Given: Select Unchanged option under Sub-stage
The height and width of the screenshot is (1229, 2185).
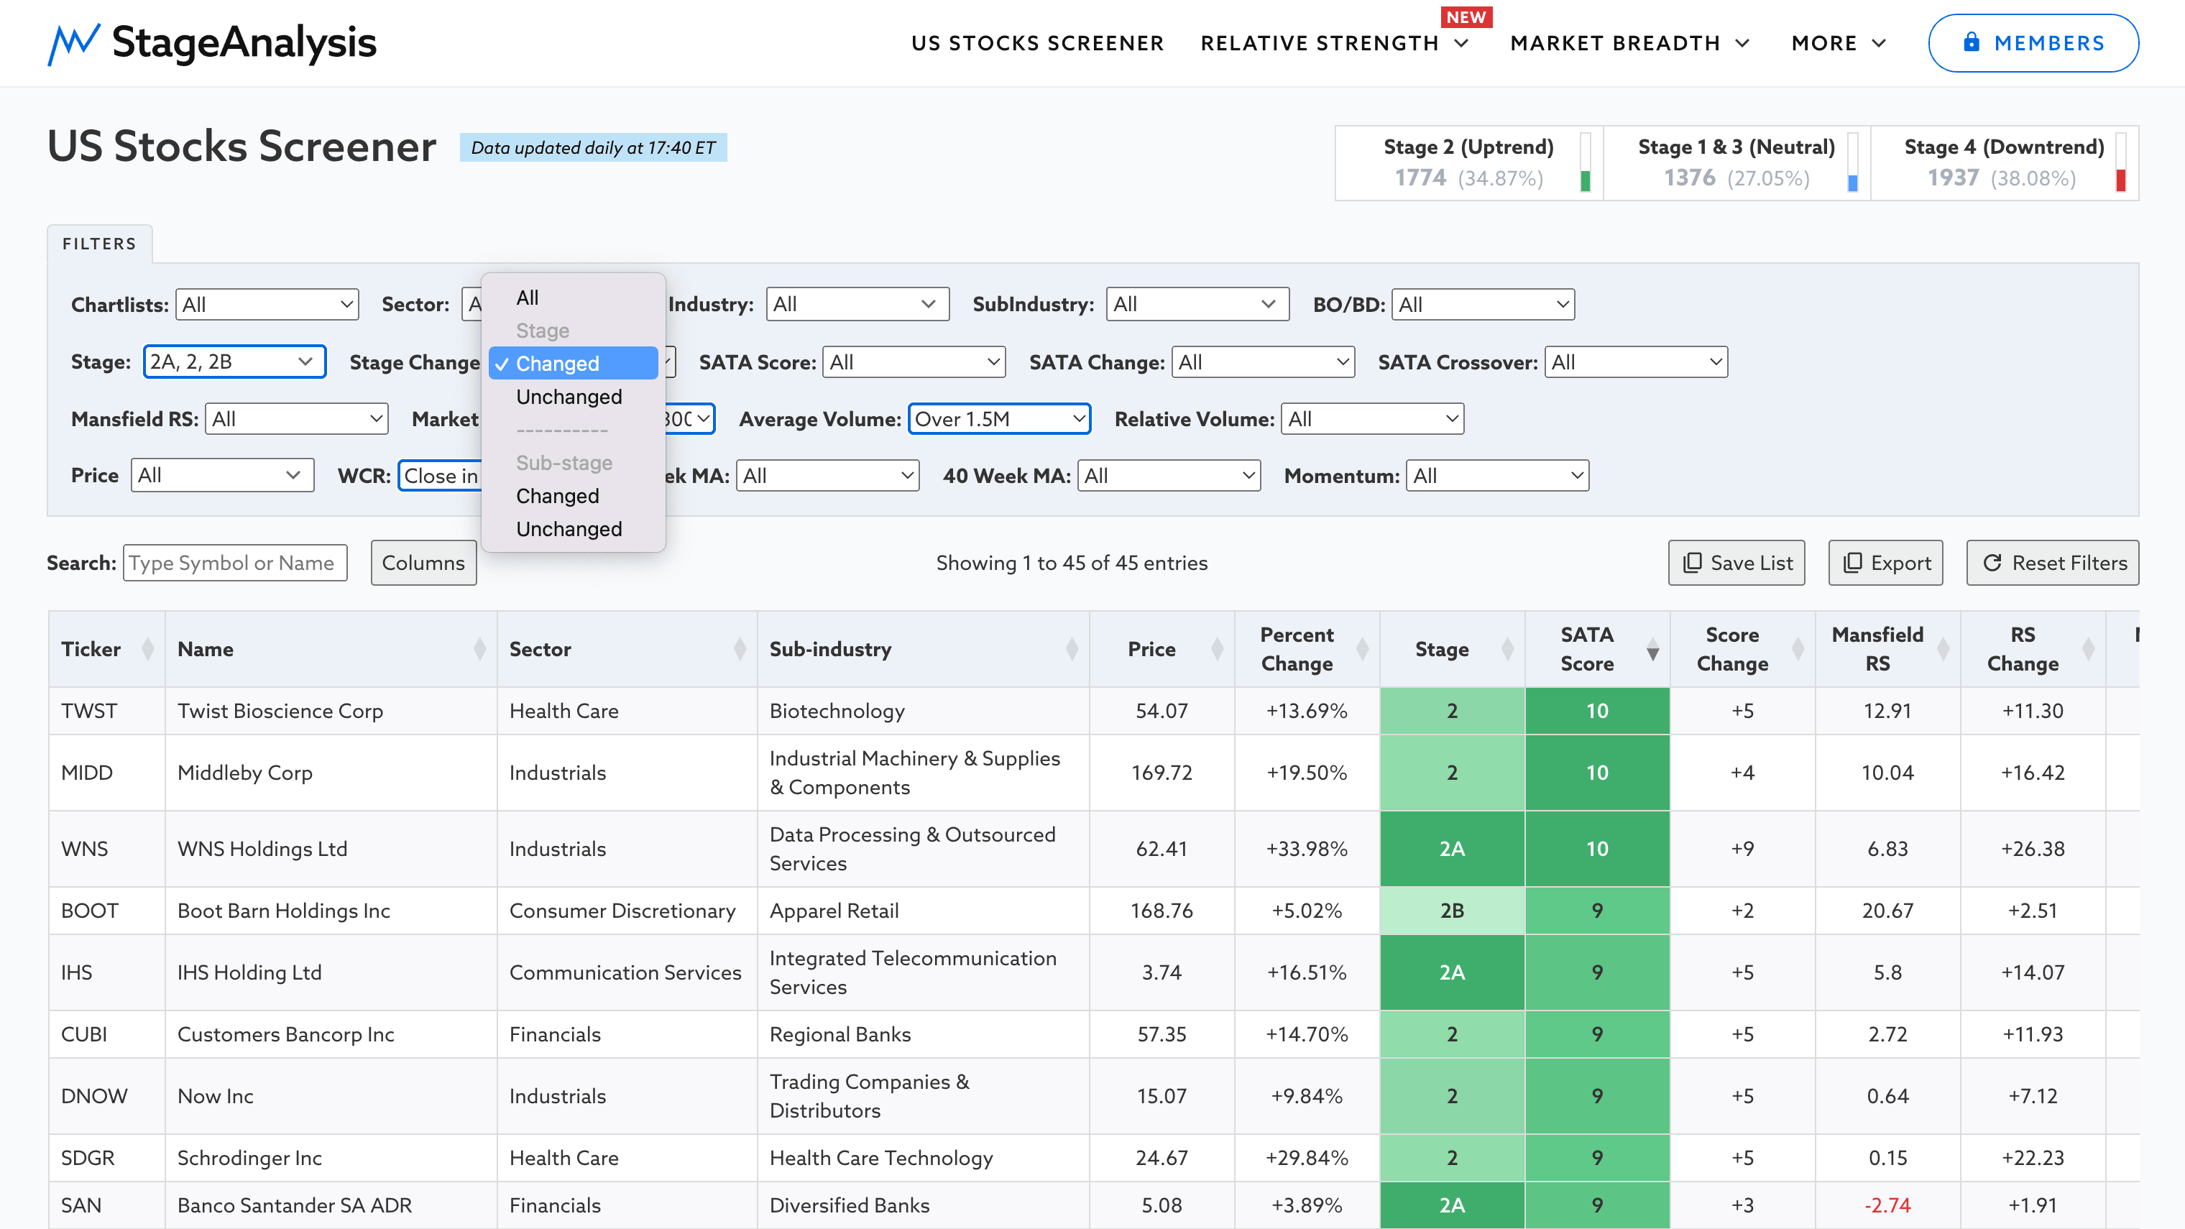Looking at the screenshot, I should point(574,528).
